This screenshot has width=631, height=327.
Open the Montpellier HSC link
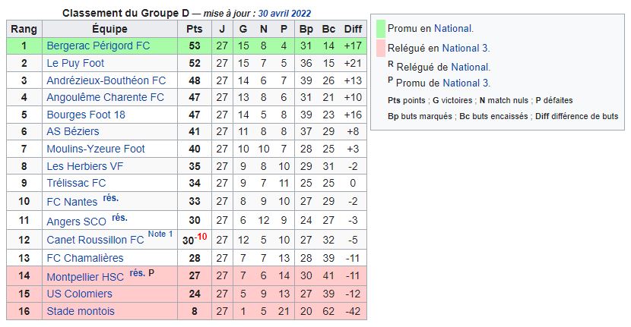(85, 277)
